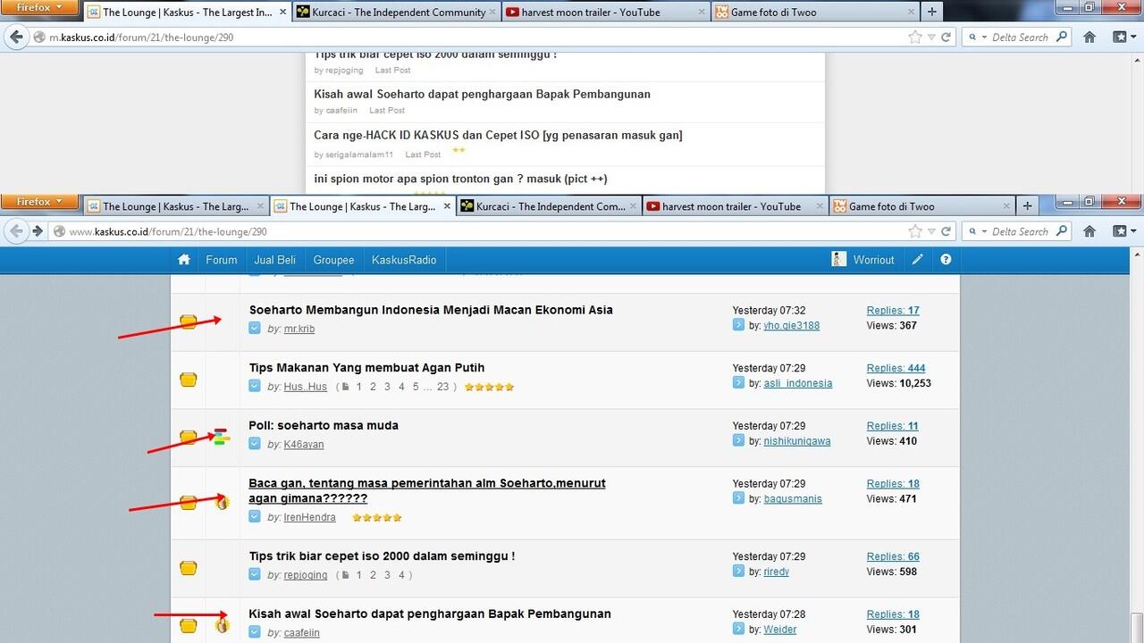Switch to Kurcaci tab in upper window
1144x643 pixels.
tap(395, 13)
